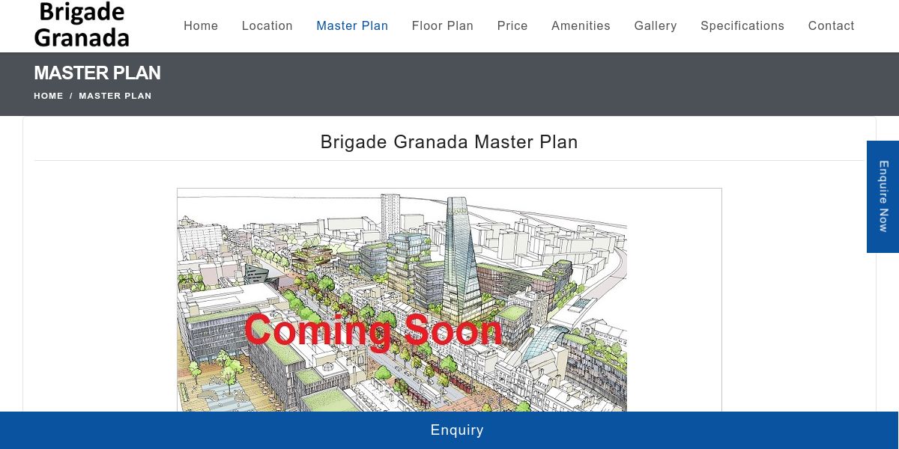Click the Brigade Granada Master Plan heading
This screenshot has width=899, height=449.
click(x=449, y=142)
